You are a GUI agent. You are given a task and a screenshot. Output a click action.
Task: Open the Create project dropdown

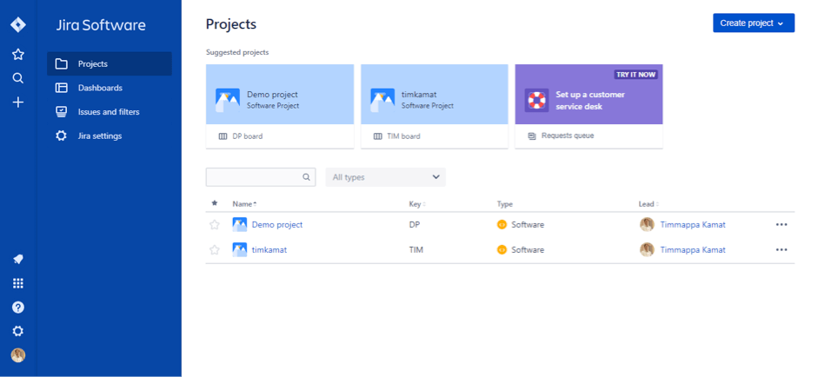(753, 23)
